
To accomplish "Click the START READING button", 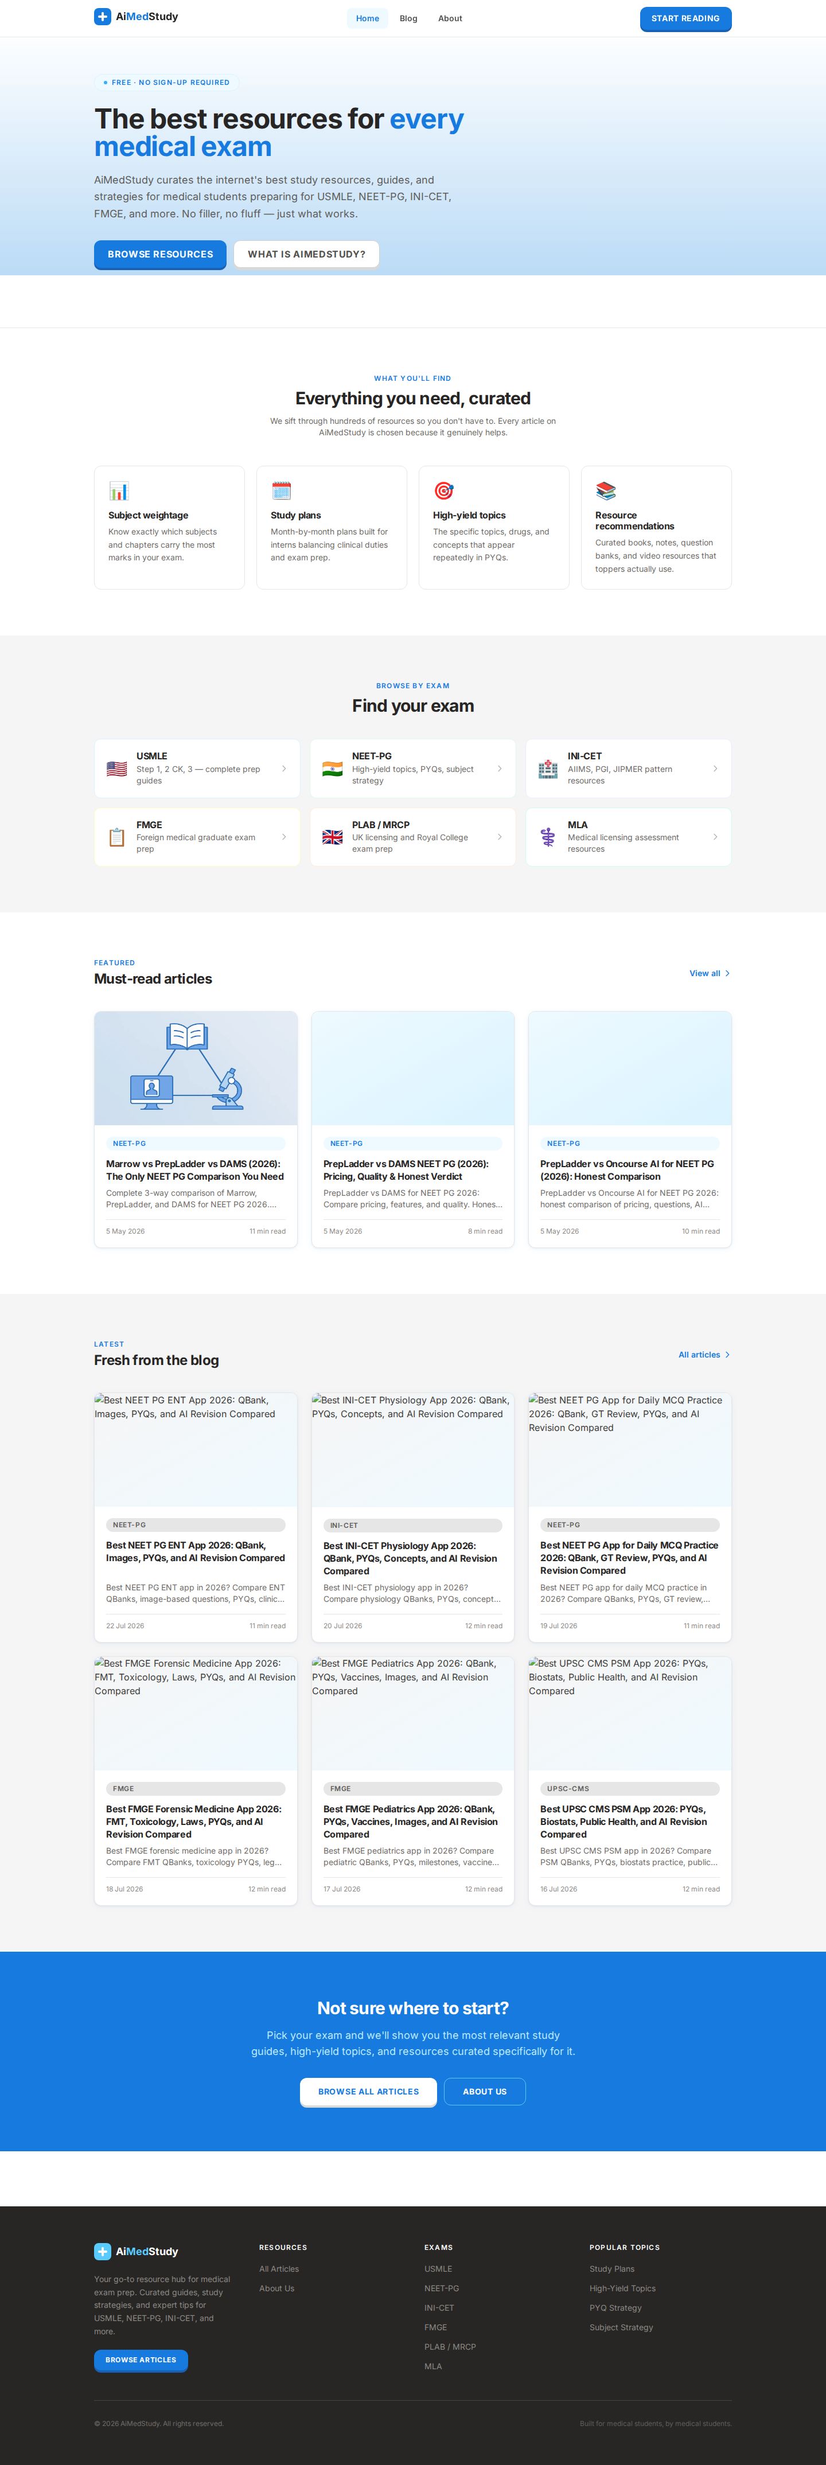I will pyautogui.click(x=685, y=18).
